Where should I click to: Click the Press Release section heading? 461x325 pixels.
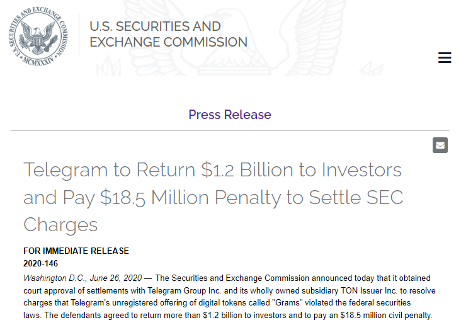pyautogui.click(x=230, y=115)
